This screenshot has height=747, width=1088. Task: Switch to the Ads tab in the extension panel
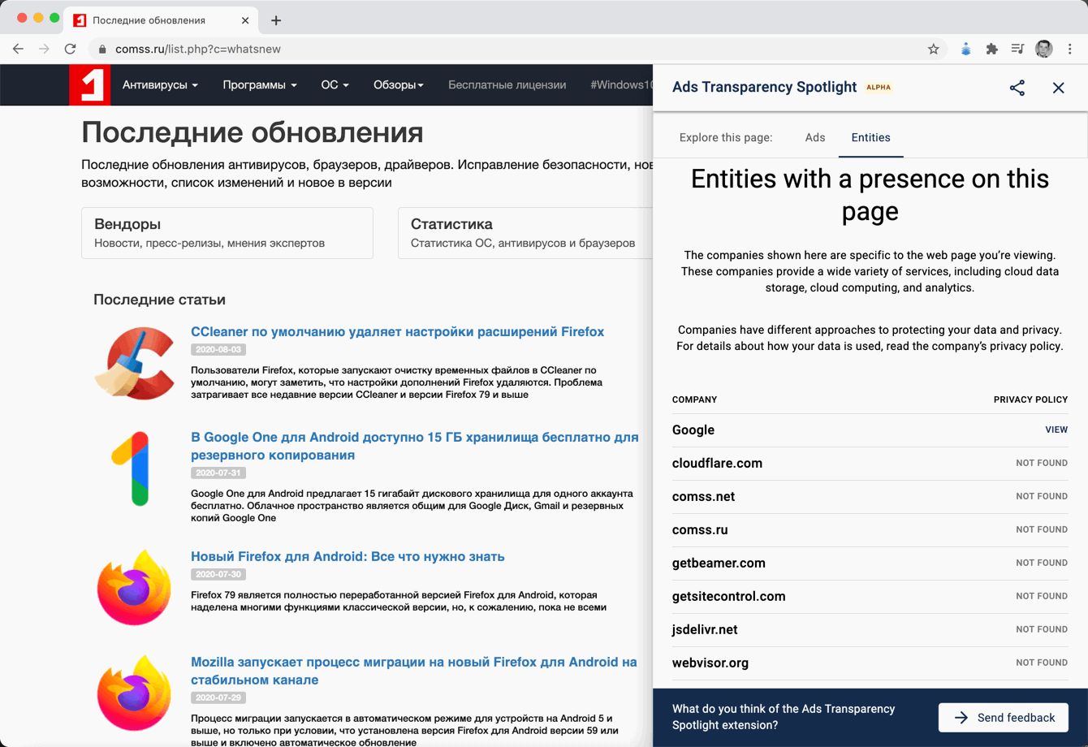[814, 138]
